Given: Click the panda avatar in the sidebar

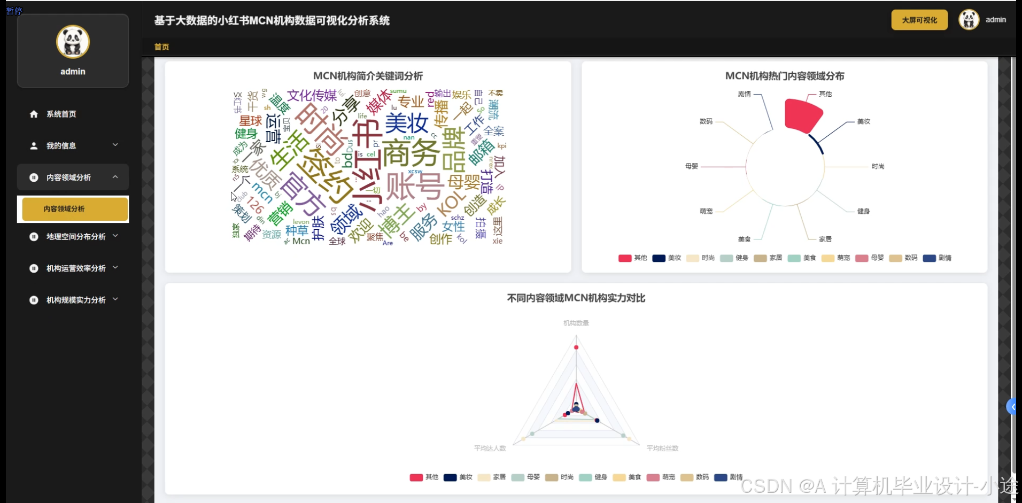Looking at the screenshot, I should 73,42.
